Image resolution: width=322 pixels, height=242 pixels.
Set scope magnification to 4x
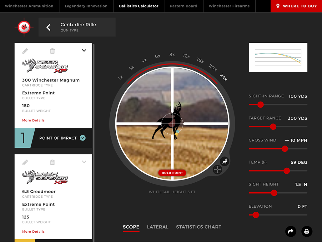point(144,61)
